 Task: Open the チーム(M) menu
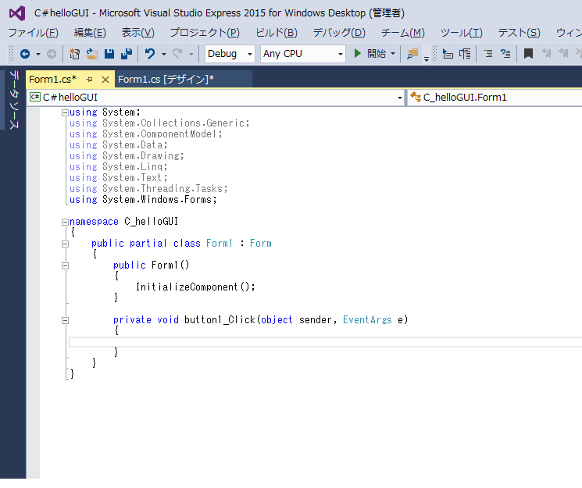[403, 33]
